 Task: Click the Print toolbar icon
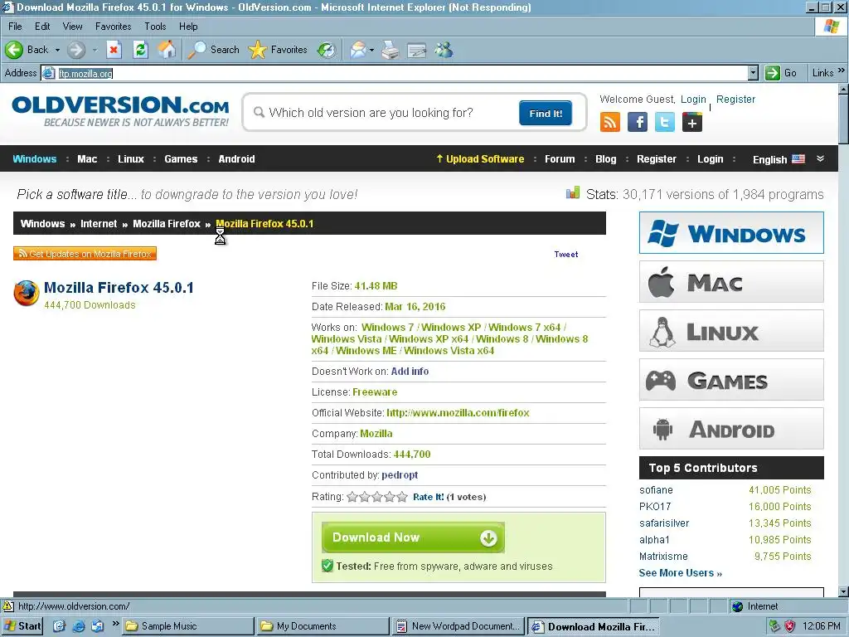tap(391, 50)
